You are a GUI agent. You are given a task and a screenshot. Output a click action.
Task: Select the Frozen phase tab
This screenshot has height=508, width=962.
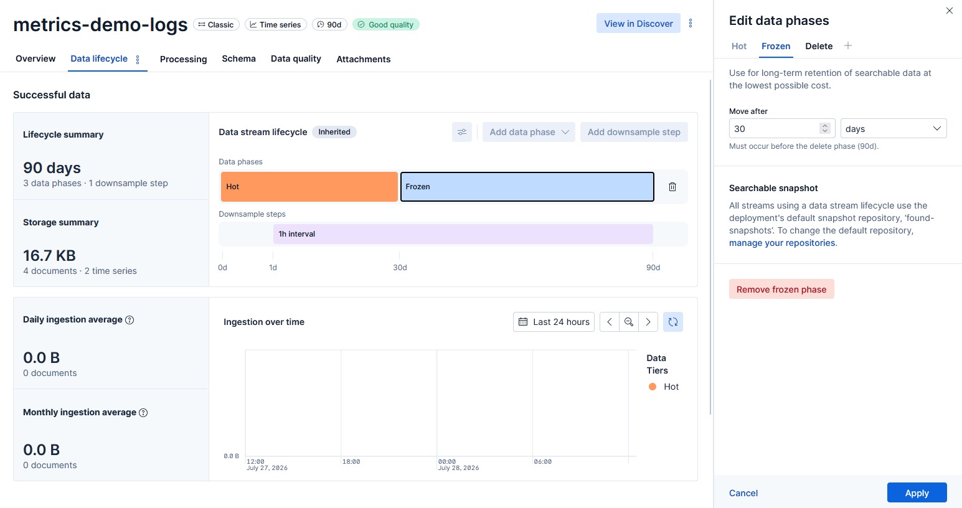776,46
